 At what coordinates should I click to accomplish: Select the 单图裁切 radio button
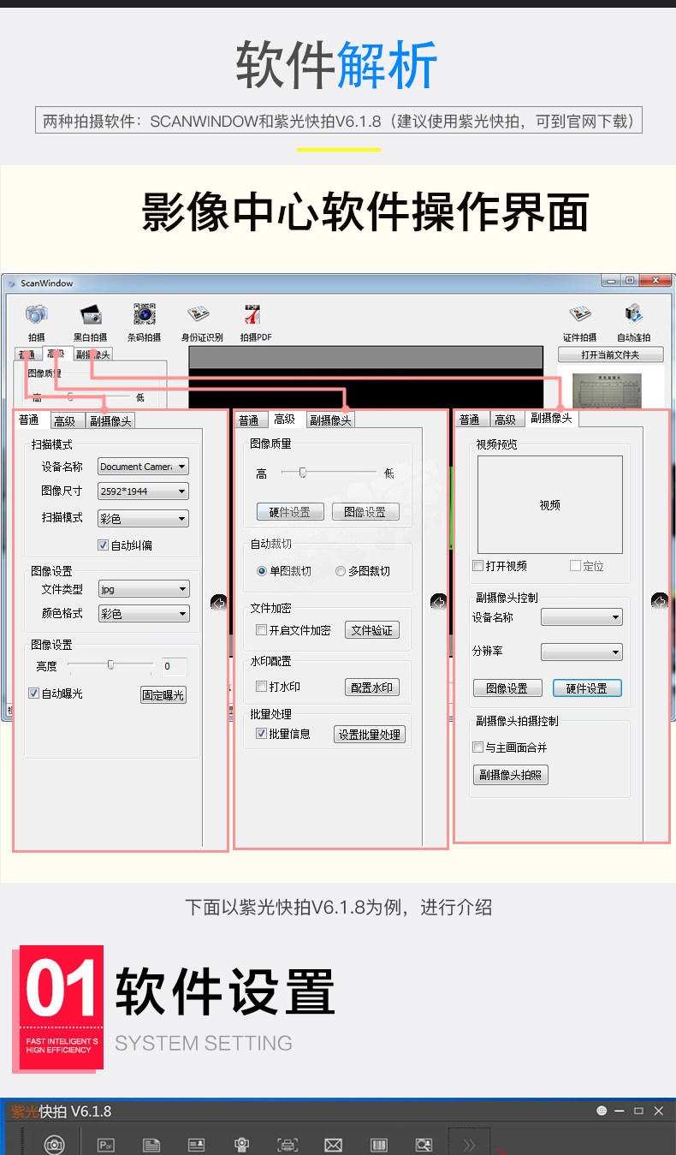coord(263,571)
